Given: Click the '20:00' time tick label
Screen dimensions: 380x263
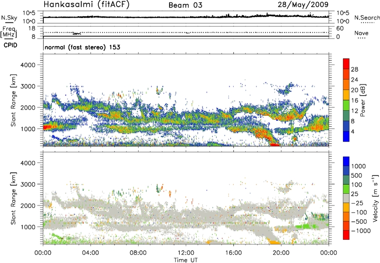Looking at the screenshot, I should [x=281, y=253].
